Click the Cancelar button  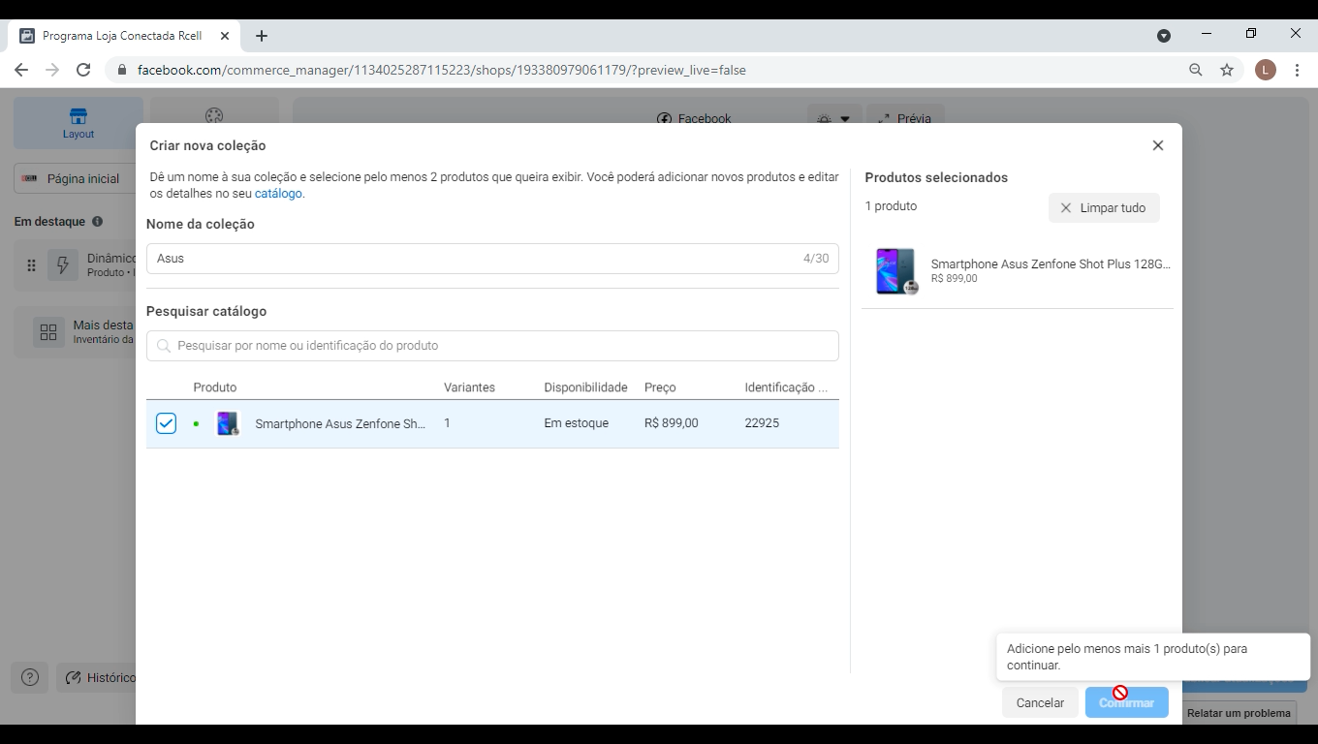point(1040,702)
